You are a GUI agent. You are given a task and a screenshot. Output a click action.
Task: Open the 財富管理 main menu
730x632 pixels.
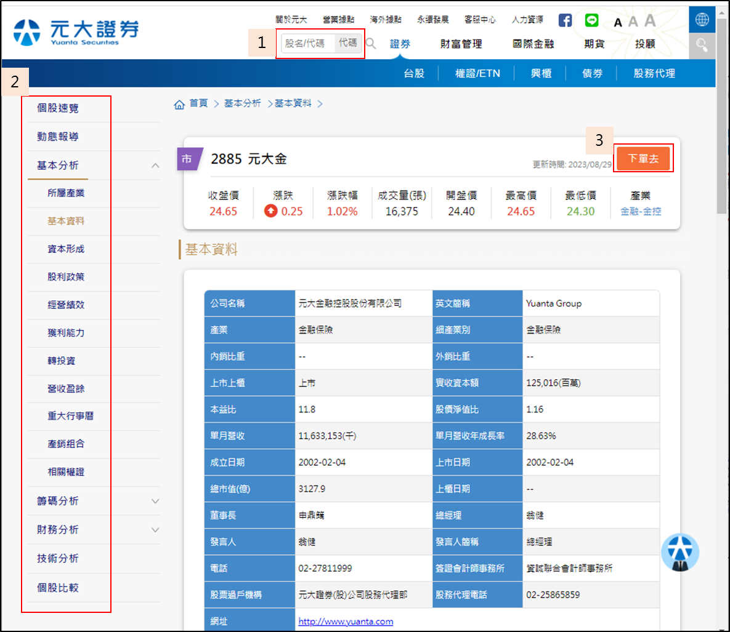(x=461, y=44)
